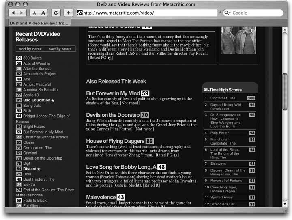
Task: Click the site favicon in address bar
Action: (79, 13)
